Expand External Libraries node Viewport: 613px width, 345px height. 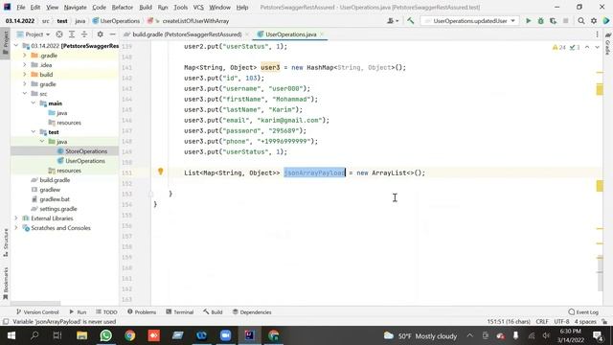point(16,218)
